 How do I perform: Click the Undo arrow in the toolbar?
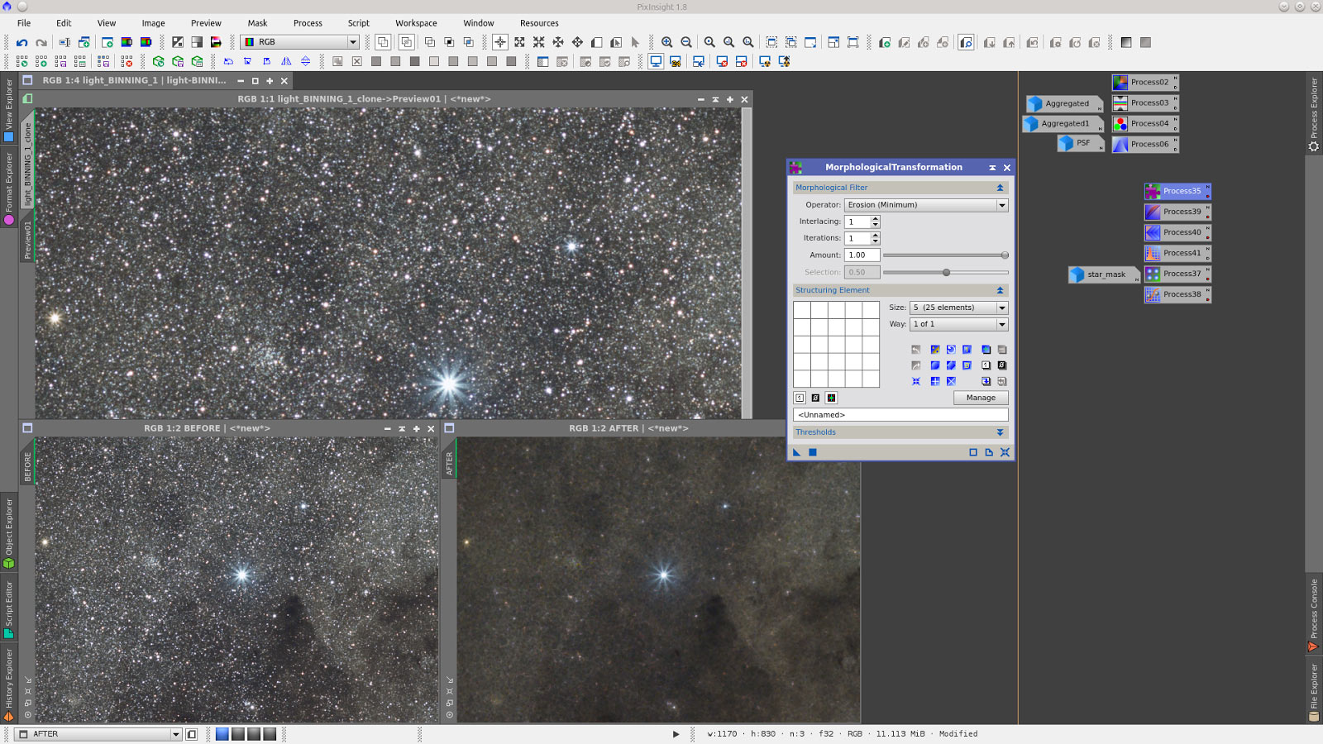pos(22,42)
